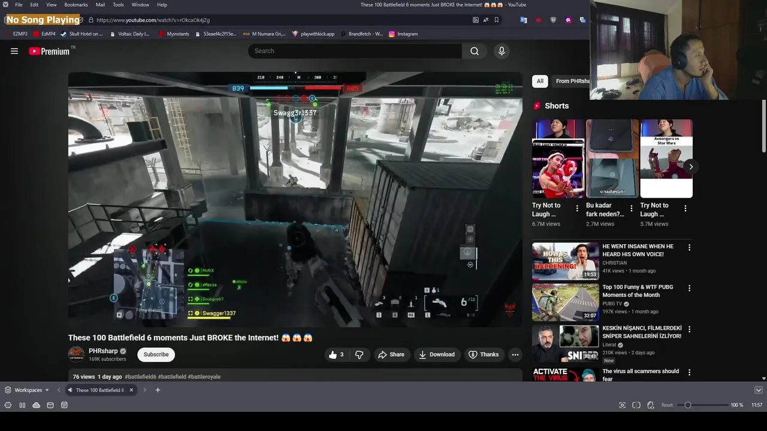
Task: Open first Try Not to Laugh short
Action: coord(558,159)
